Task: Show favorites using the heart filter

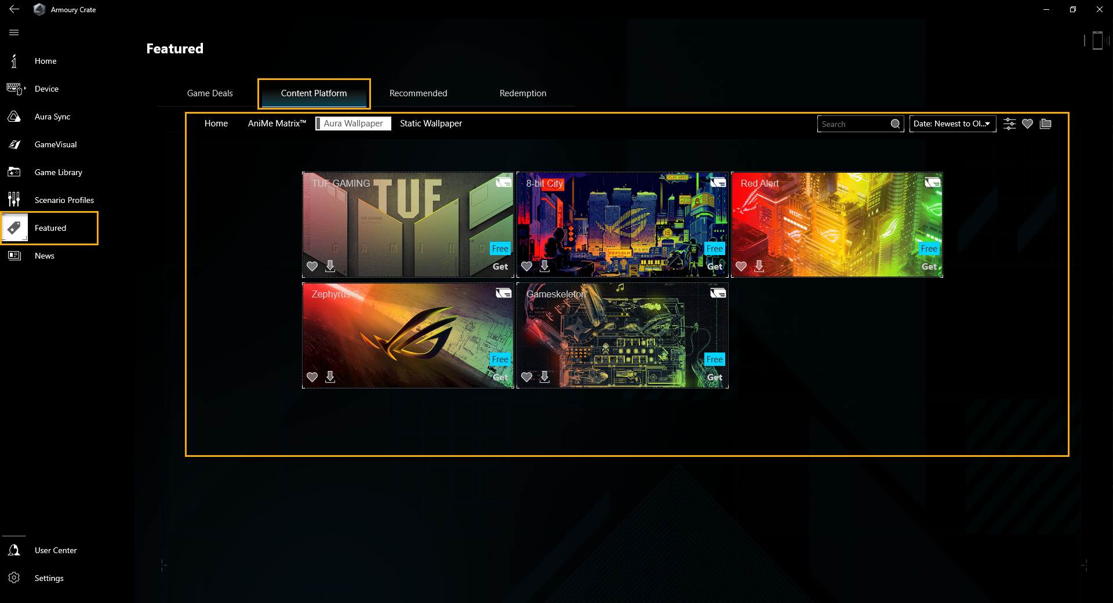Action: click(x=1027, y=124)
